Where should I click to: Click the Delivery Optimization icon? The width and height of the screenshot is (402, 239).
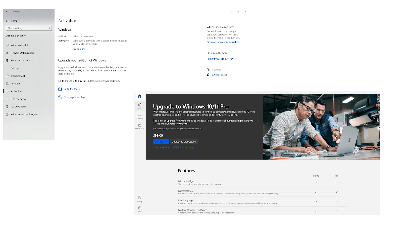(7, 53)
